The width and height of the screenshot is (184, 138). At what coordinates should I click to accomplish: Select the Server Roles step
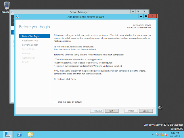pyautogui.click(x=28, y=49)
